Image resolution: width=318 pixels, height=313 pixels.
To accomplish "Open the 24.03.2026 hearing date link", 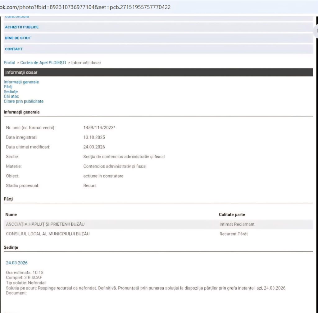I will 17,263.
